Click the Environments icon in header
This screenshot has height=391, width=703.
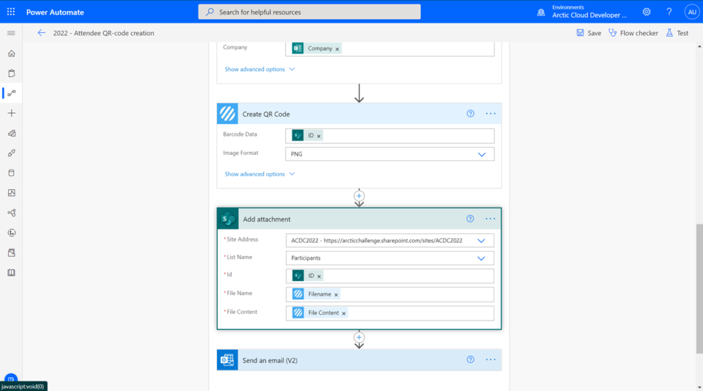(541, 12)
